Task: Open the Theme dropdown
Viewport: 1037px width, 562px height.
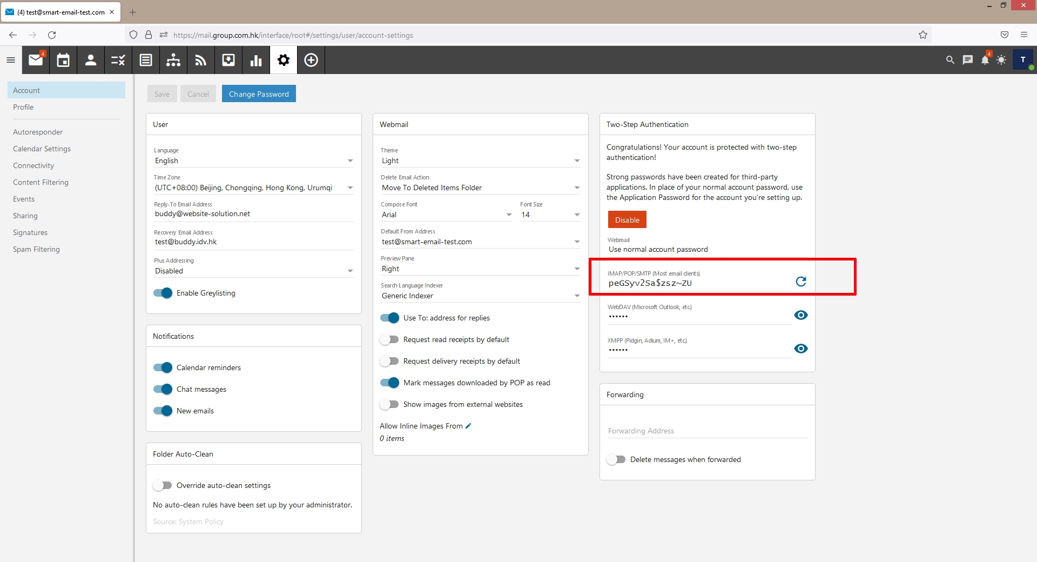Action: point(481,160)
